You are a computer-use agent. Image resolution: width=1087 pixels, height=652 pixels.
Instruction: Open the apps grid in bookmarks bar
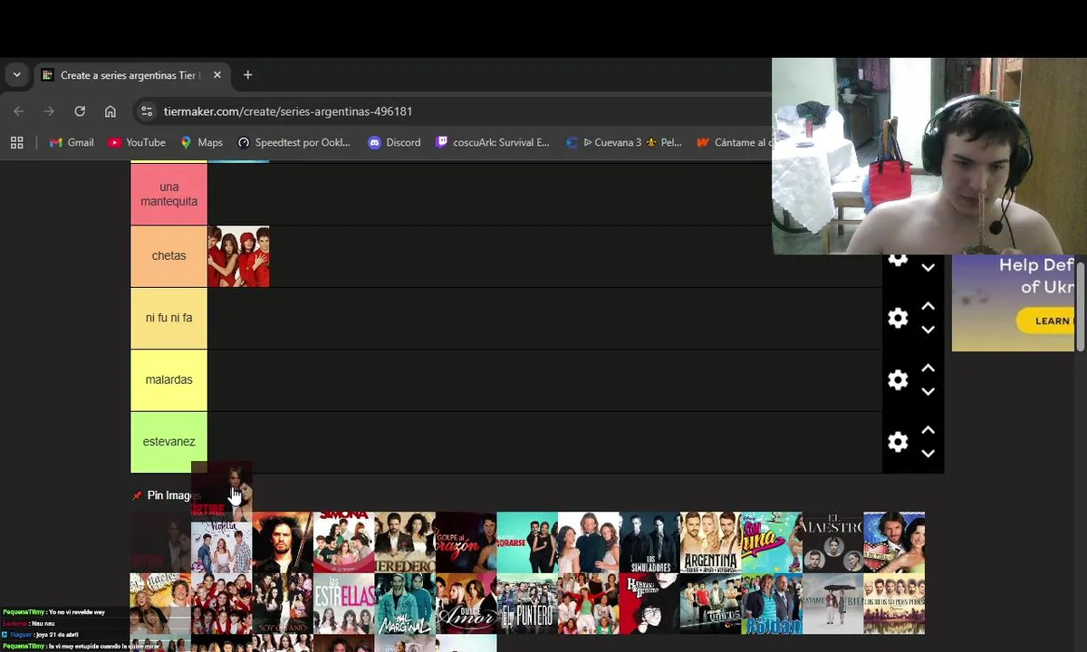click(x=16, y=142)
